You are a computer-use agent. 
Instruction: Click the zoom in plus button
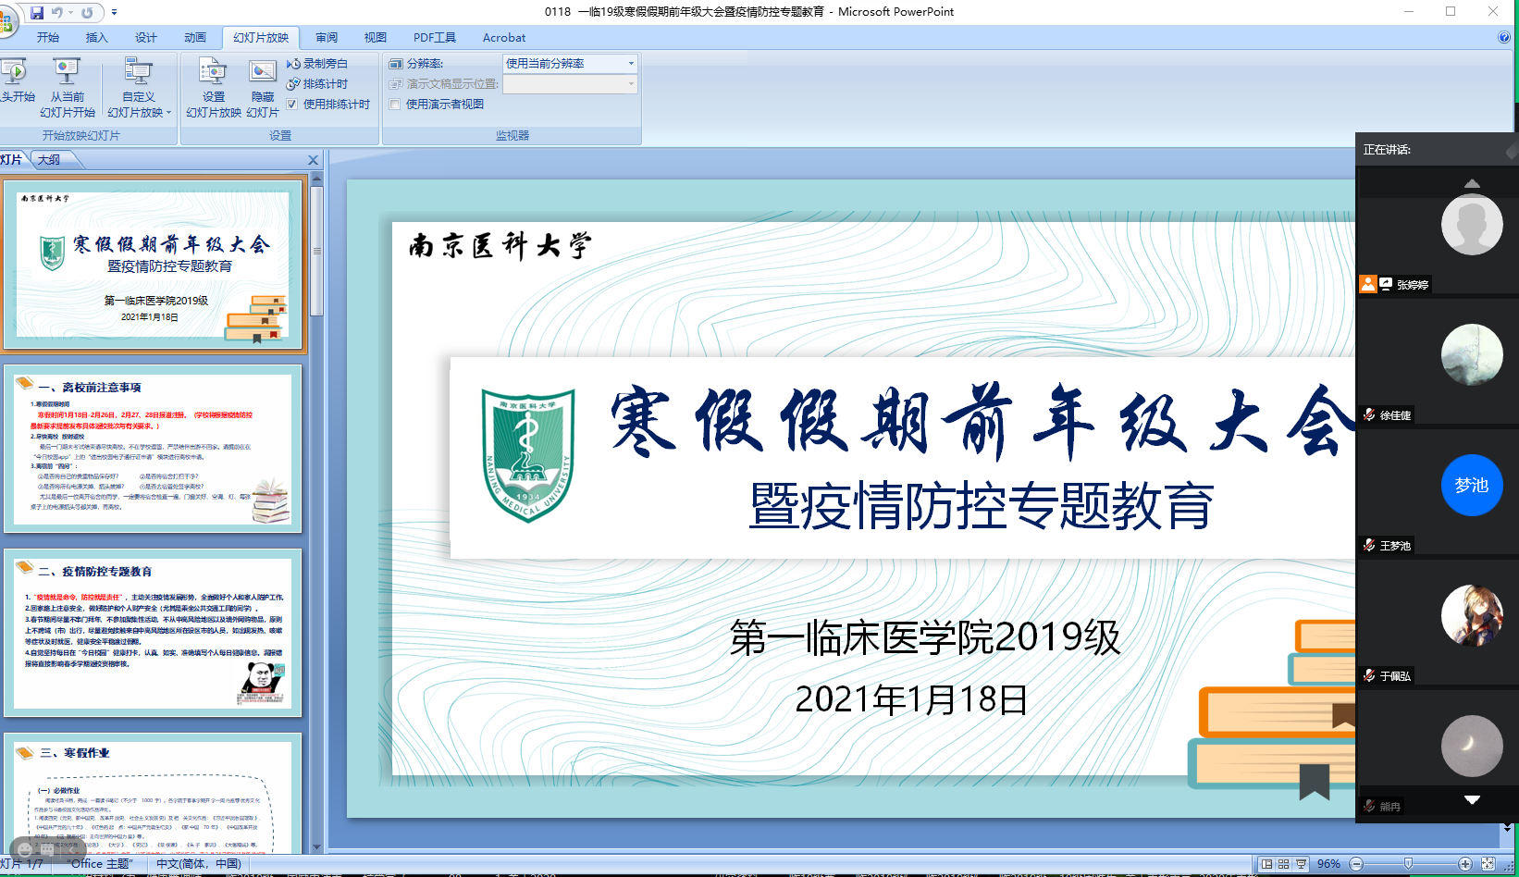[1465, 864]
